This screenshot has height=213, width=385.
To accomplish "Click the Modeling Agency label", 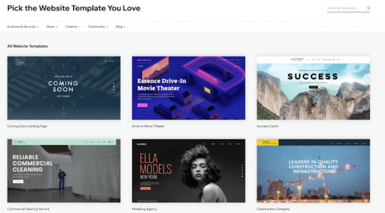I will pos(144,209).
